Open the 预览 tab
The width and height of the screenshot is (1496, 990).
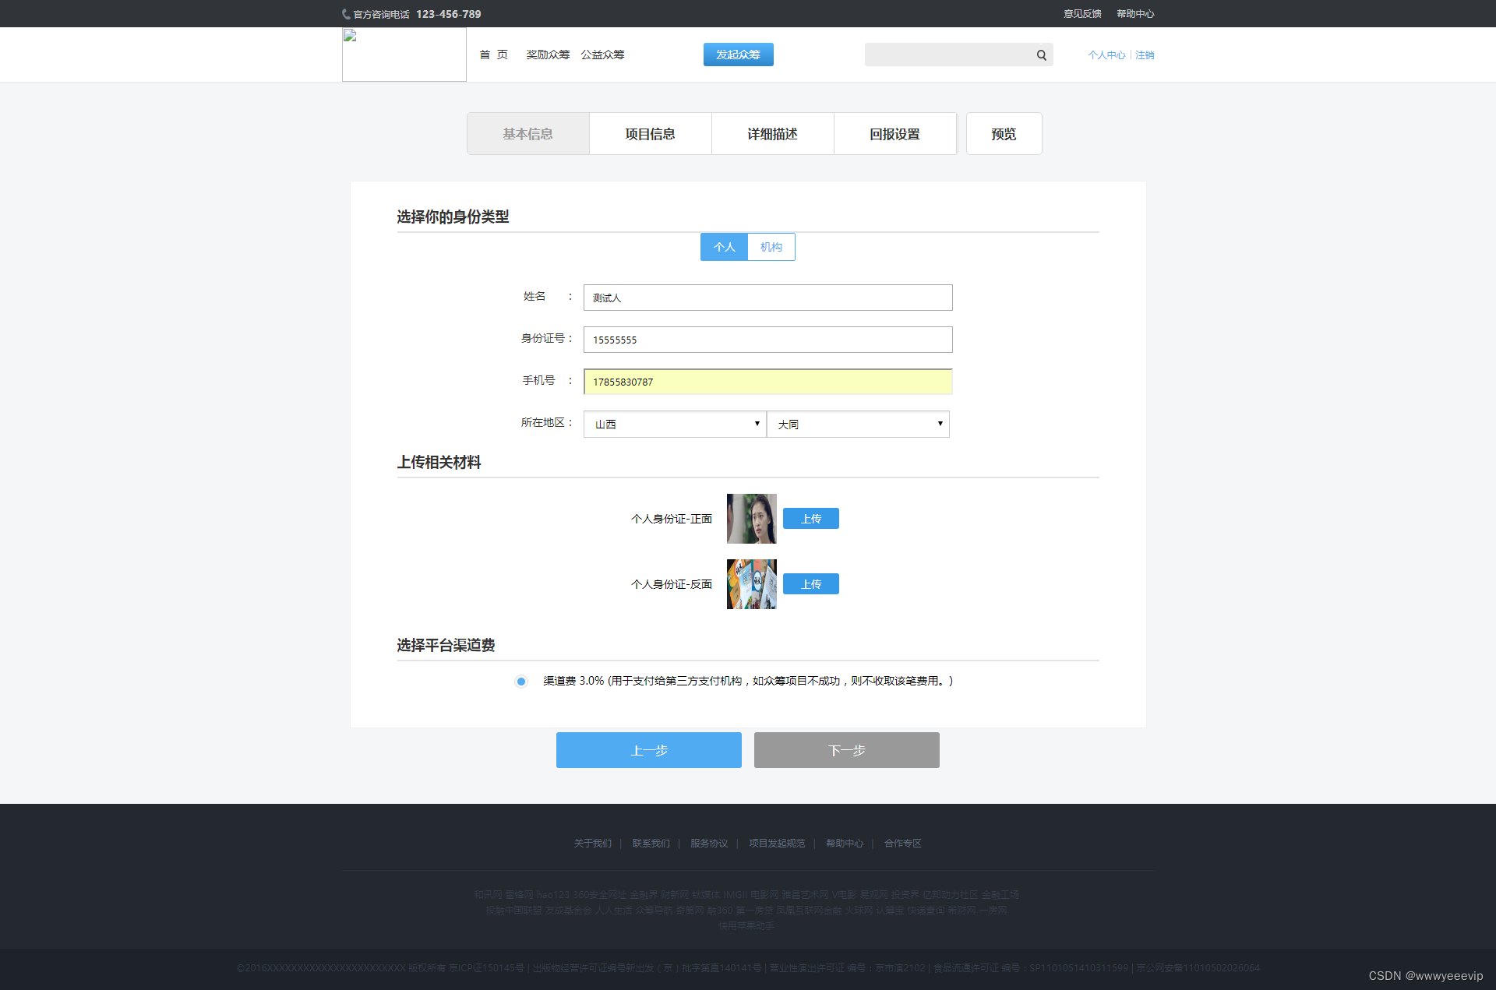tap(1004, 134)
